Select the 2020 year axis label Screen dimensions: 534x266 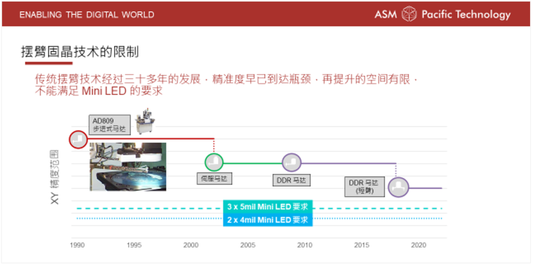419,245
